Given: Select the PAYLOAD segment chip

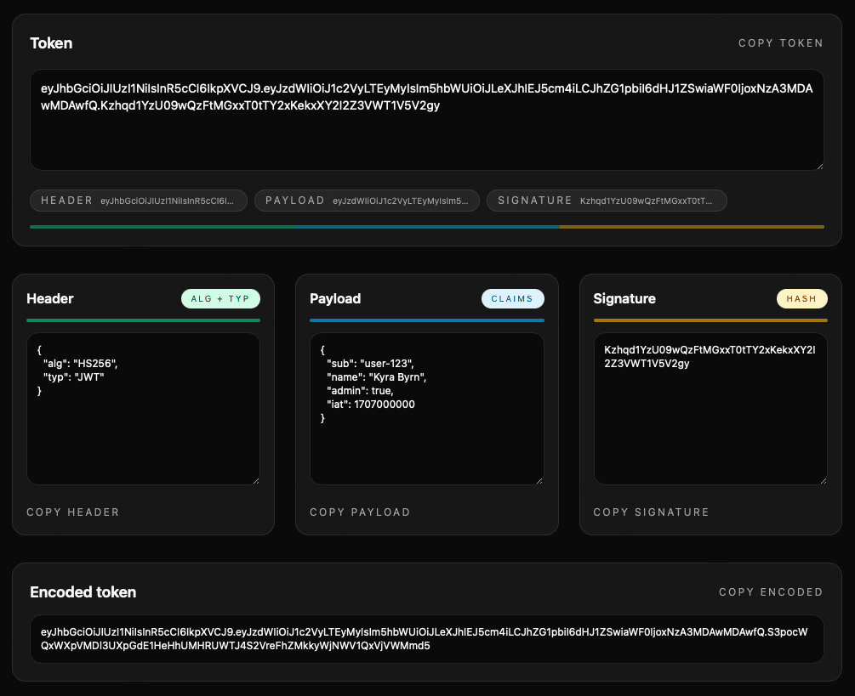Looking at the screenshot, I should coord(367,200).
